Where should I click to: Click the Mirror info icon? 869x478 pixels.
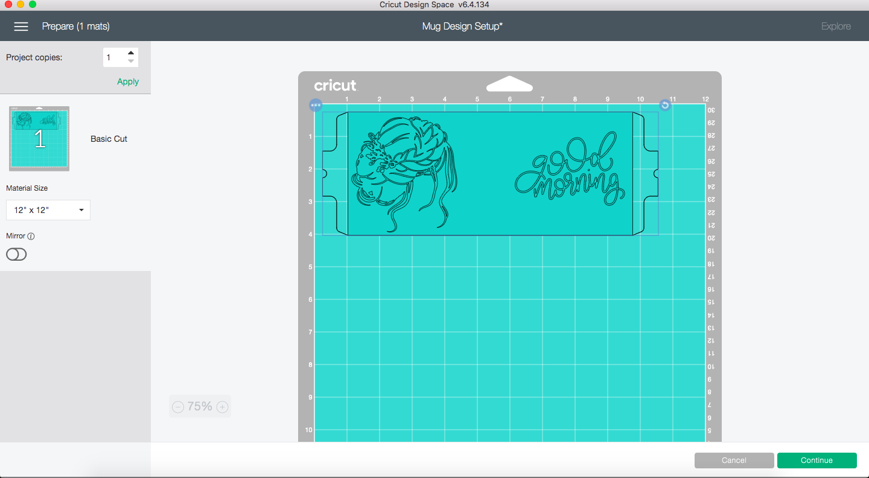click(x=31, y=237)
